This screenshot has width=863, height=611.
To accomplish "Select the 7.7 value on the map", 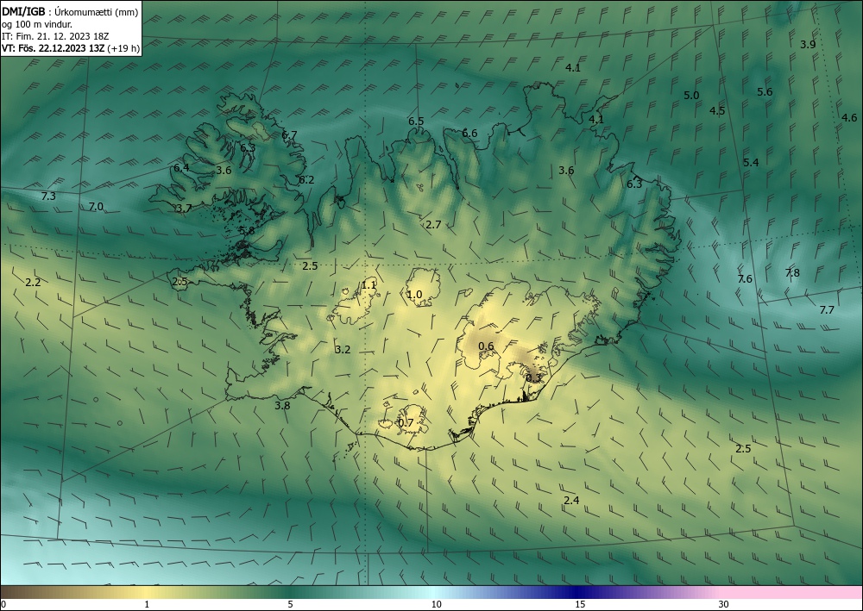I will (x=827, y=310).
